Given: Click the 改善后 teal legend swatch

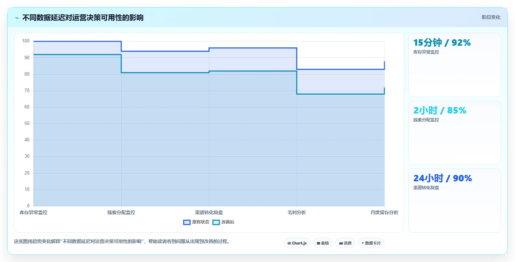Looking at the screenshot, I should tap(216, 222).
